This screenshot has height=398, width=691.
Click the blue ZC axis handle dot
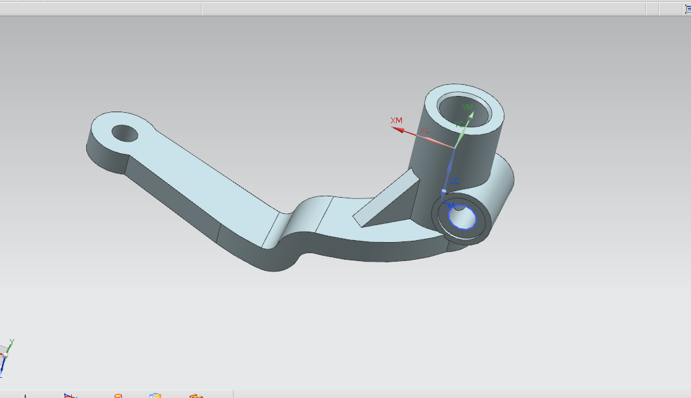tap(444, 192)
